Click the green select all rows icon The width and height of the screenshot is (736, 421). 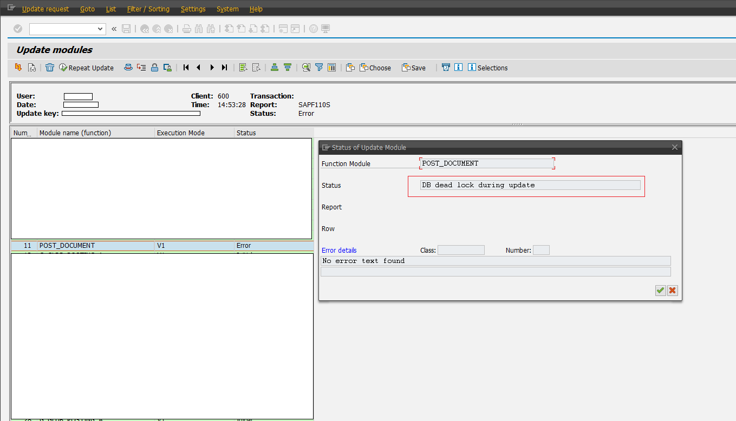point(243,68)
